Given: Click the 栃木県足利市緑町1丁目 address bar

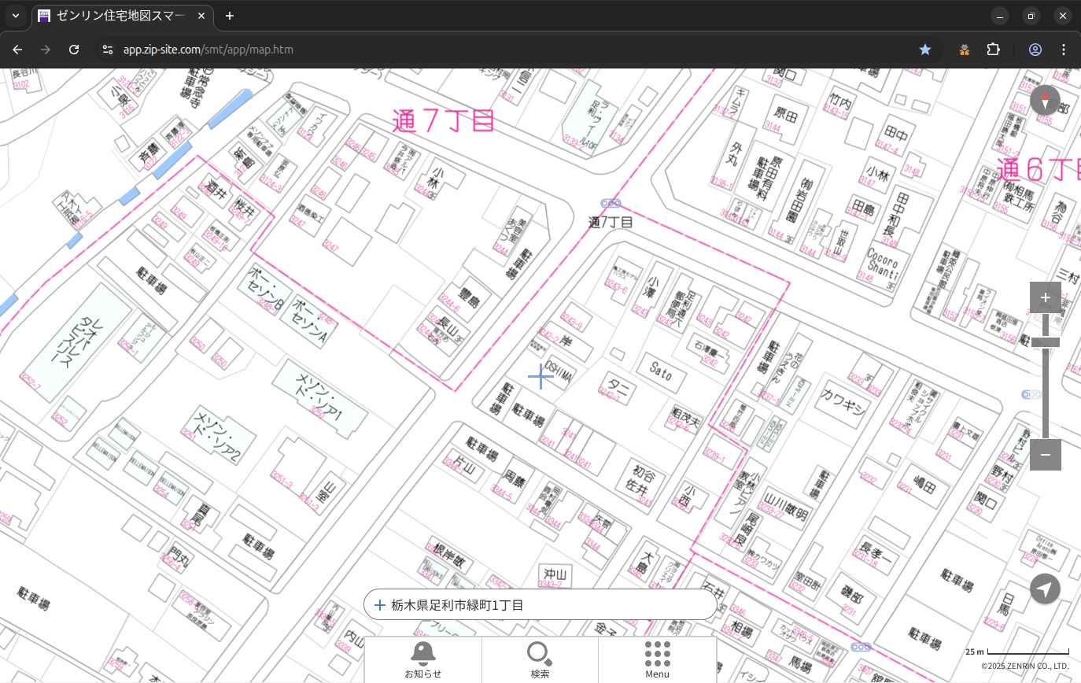Looking at the screenshot, I should [540, 605].
